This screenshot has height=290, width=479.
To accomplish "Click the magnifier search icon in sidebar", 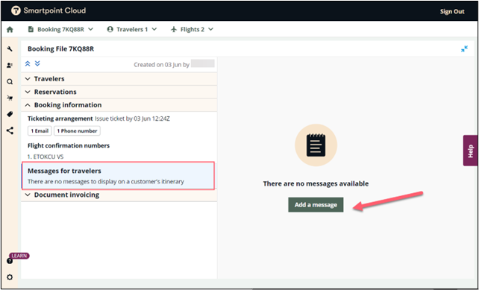I will [10, 81].
